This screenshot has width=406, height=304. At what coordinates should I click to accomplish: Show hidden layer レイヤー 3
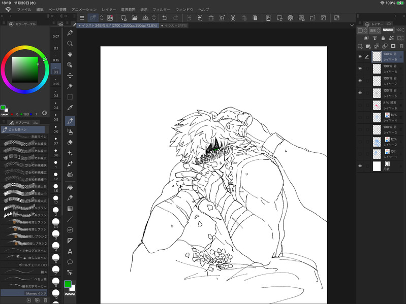pos(360,129)
